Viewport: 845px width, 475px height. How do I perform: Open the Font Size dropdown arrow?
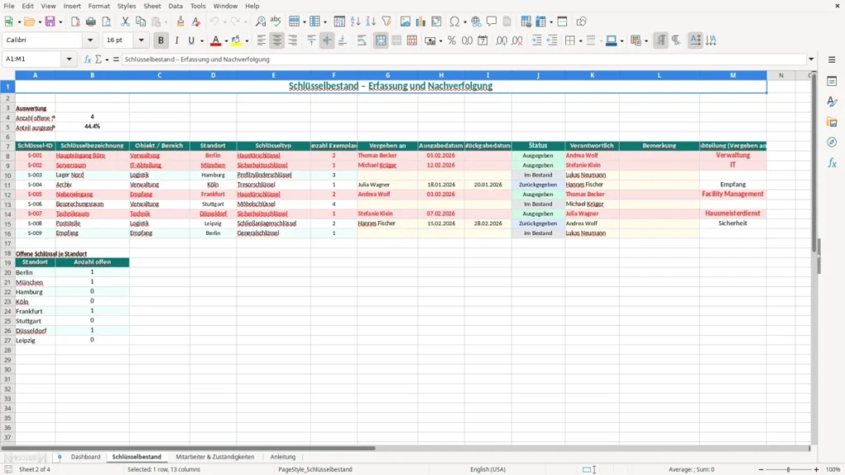tap(141, 40)
